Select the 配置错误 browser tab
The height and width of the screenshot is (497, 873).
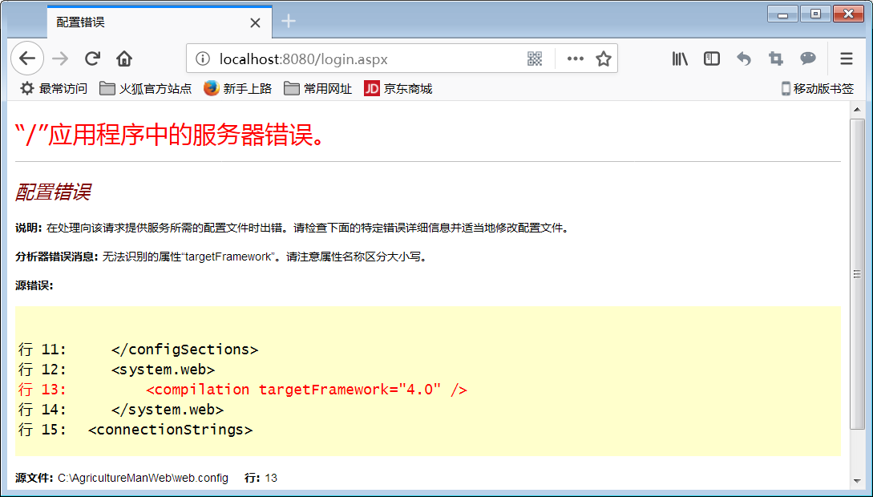pyautogui.click(x=160, y=22)
